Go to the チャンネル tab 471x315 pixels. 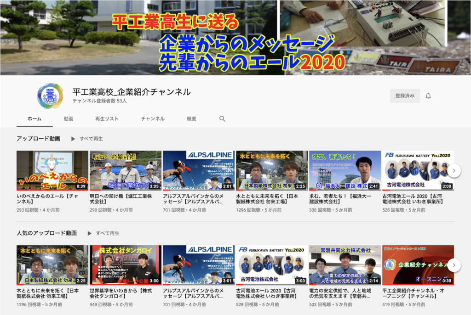(153, 119)
